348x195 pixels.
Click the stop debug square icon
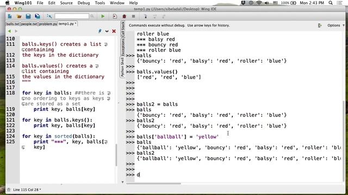(133, 16)
